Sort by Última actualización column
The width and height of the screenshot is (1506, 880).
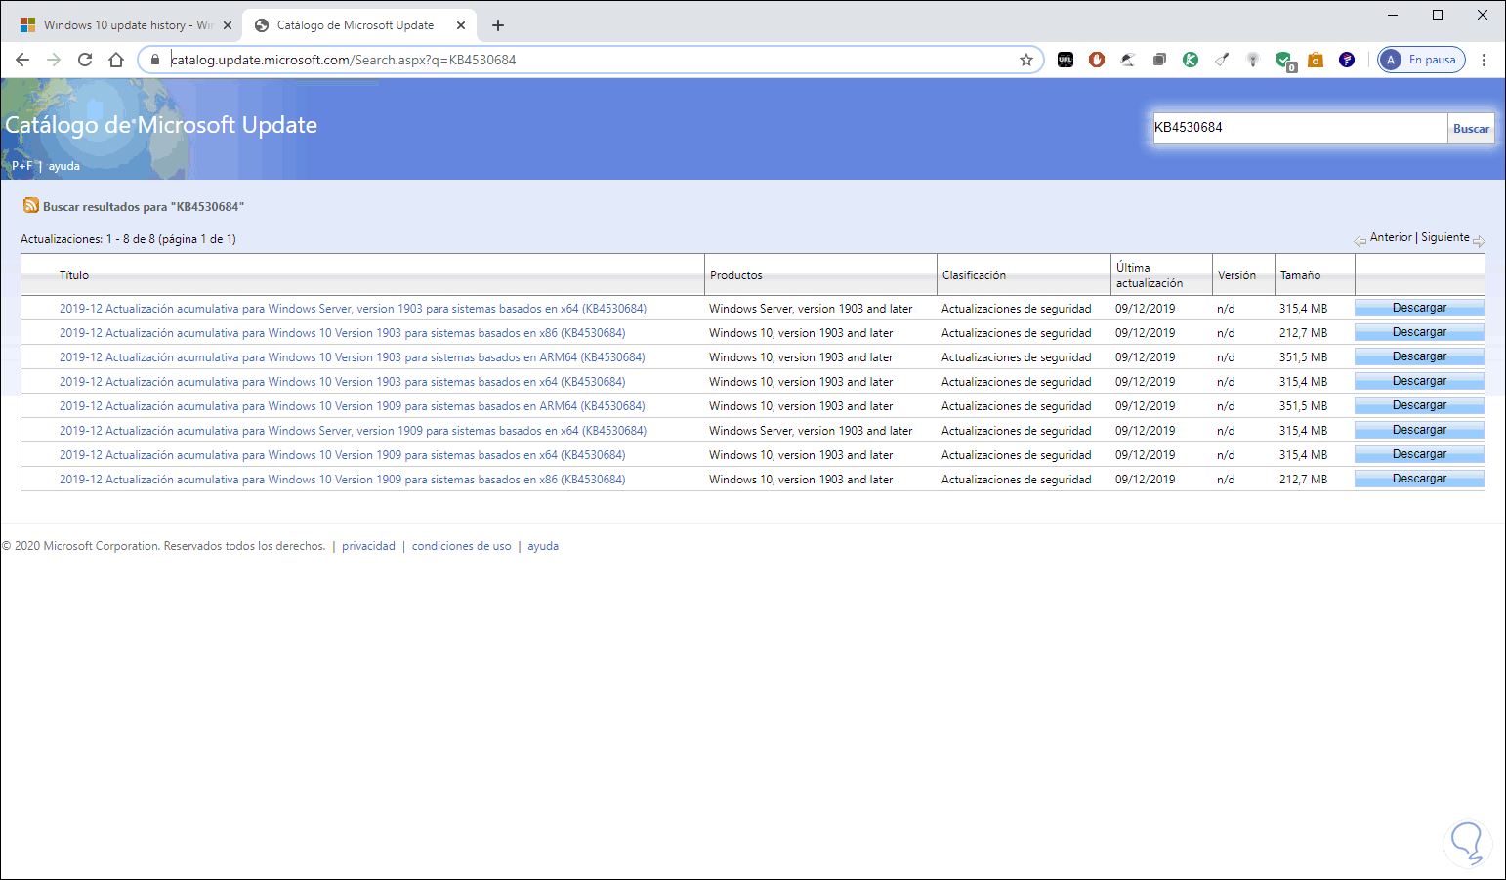pos(1150,275)
